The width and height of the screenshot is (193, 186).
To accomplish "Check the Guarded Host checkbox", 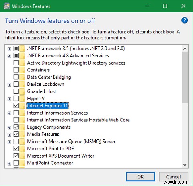I will (16, 91).
